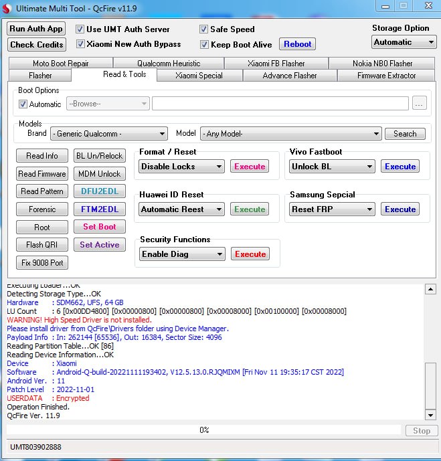The height and width of the screenshot is (461, 441).
Task: Switch to Qualcomm Heuristic tab
Action: point(169,64)
